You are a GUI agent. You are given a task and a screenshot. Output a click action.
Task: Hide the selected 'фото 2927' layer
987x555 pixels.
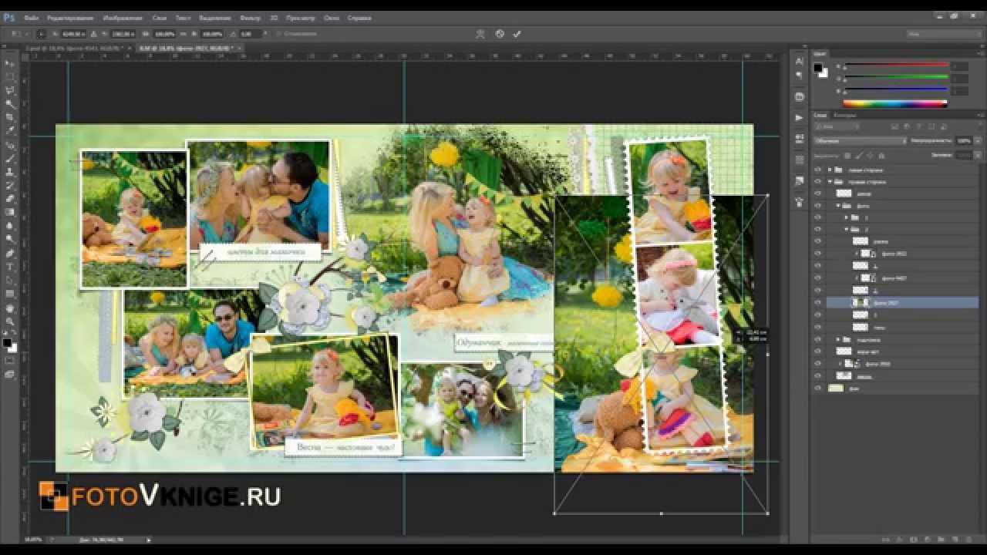[818, 303]
